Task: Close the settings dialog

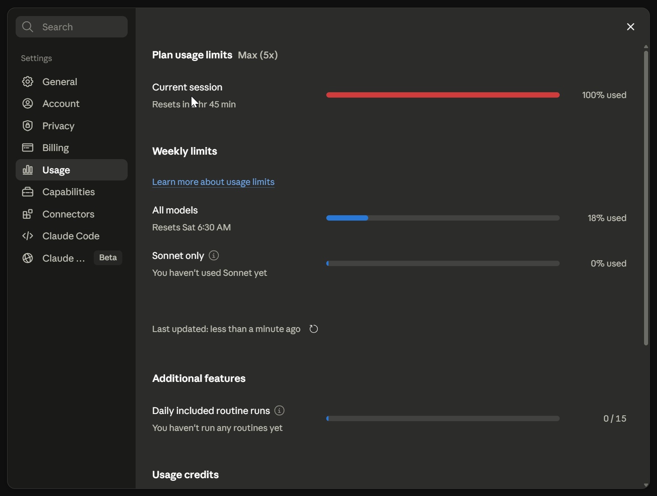Action: [x=631, y=27]
